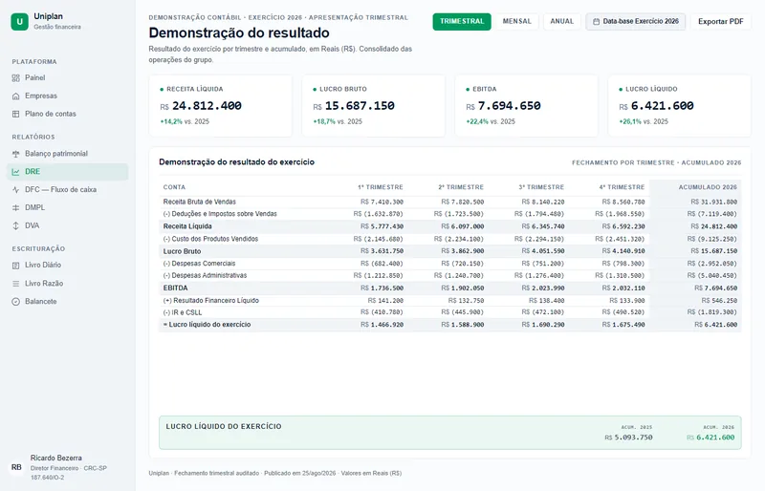This screenshot has width=765, height=491.
Task: Switch to Anual view
Action: click(562, 21)
